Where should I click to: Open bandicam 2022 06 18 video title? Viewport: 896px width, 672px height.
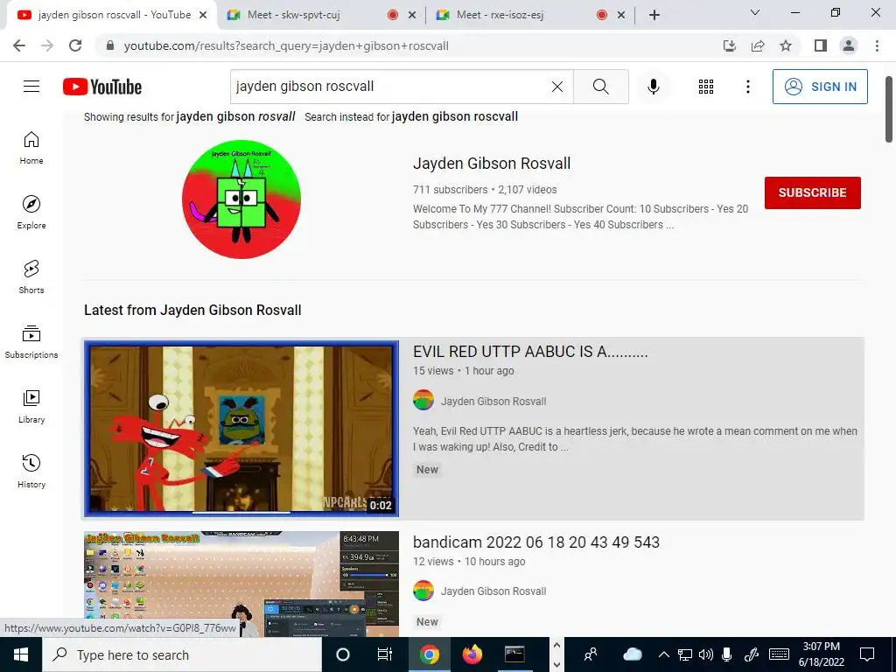pos(536,542)
